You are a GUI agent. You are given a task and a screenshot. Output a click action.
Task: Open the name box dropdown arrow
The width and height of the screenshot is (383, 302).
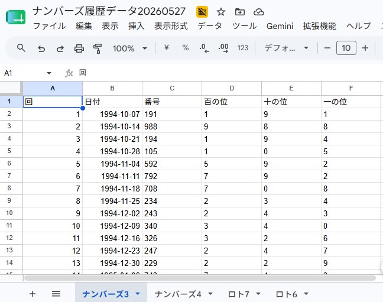(49, 73)
